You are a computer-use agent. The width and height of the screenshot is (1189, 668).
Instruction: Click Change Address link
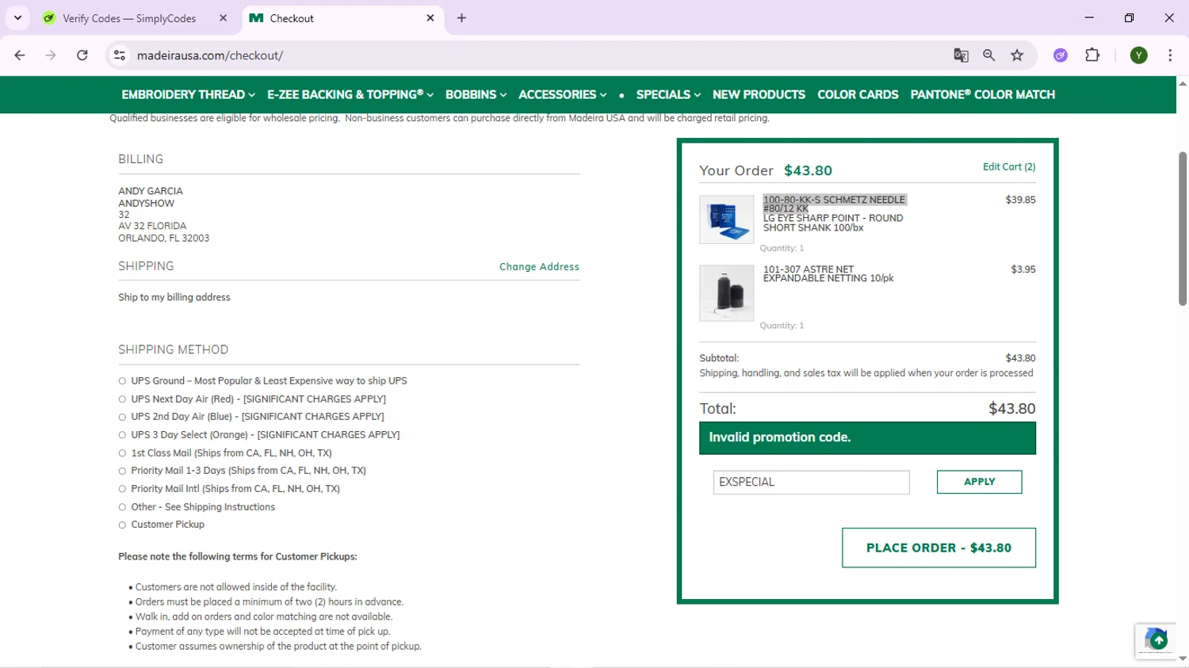pos(539,267)
